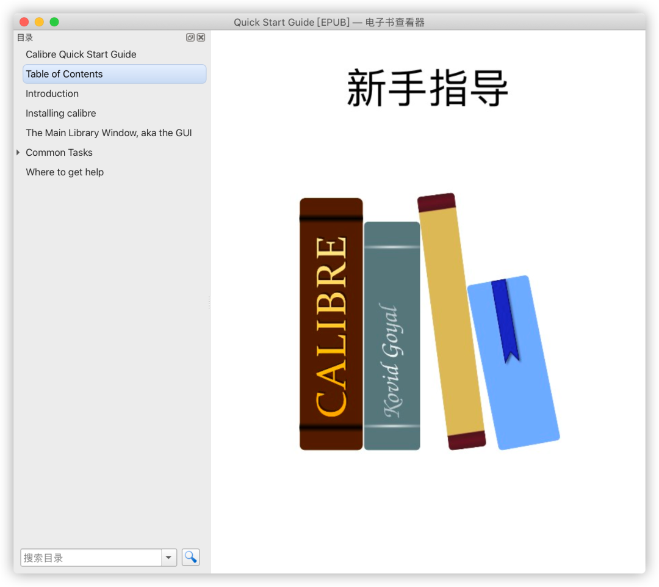Float the table of contents panel
The width and height of the screenshot is (659, 587).
pos(190,37)
